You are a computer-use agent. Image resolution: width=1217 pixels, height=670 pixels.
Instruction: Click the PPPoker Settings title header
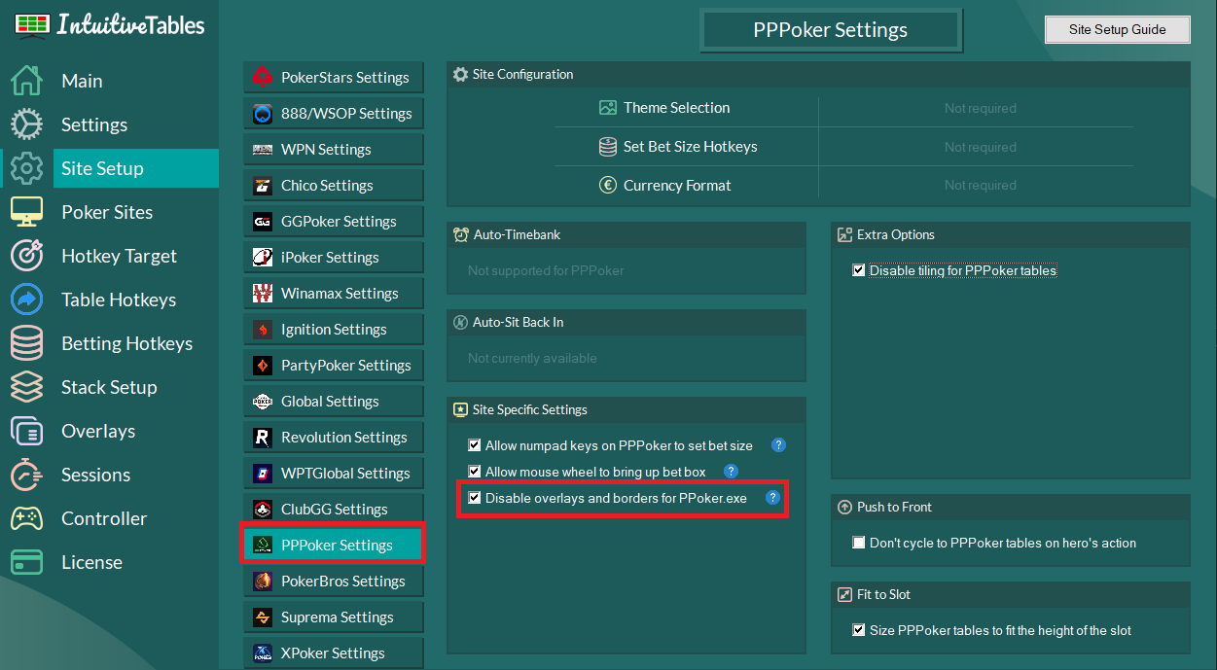click(x=831, y=30)
